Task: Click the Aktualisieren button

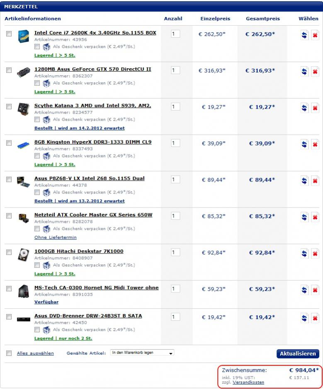Action: click(298, 354)
